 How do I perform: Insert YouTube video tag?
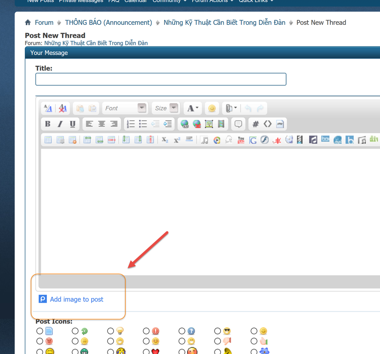coord(241,140)
